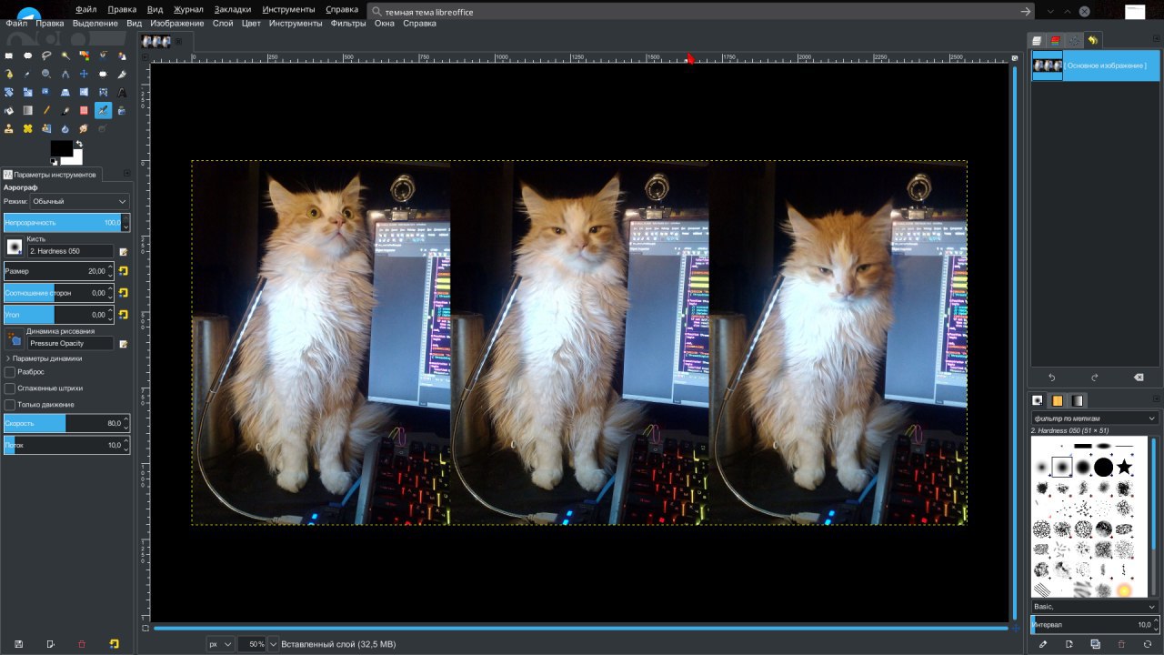This screenshot has height=655, width=1164.
Task: Select the Select by Color tool
Action: (84, 55)
